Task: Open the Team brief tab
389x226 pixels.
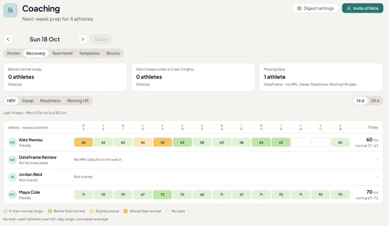Action: pos(62,53)
